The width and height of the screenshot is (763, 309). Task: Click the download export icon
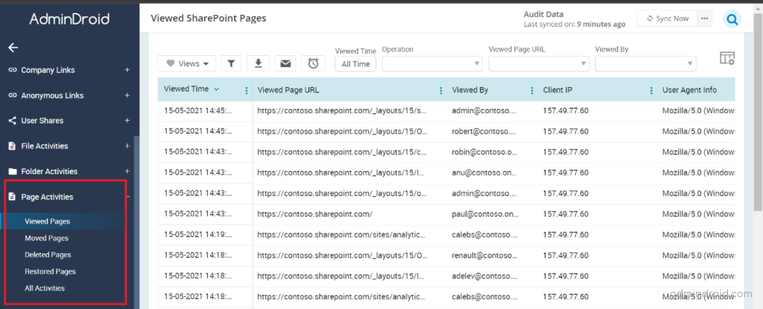[x=259, y=63]
